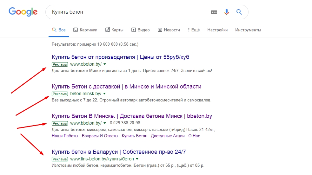The image size is (312, 175).
Task: Open dropdown arrow beside tins-beton.by URL
Action: point(137,159)
